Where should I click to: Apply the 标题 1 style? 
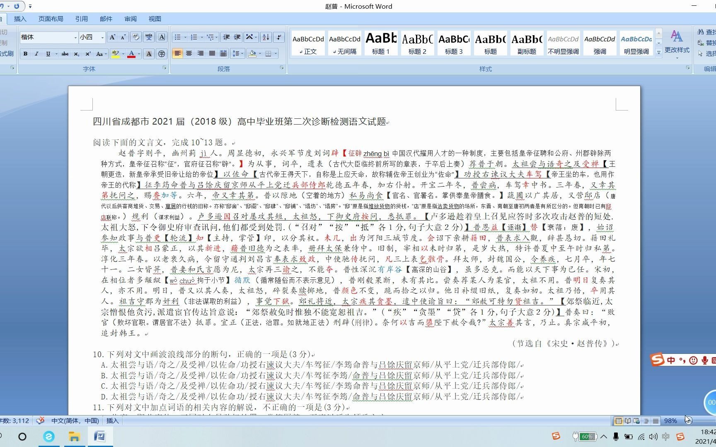click(x=381, y=43)
